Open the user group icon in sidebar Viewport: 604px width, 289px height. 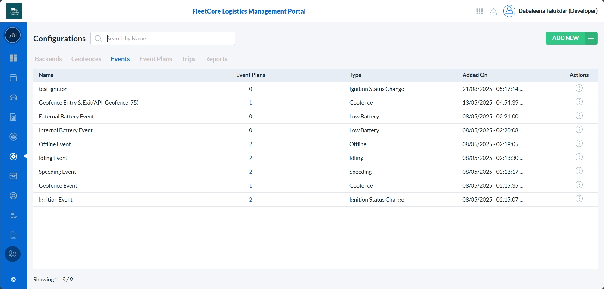pyautogui.click(x=13, y=137)
